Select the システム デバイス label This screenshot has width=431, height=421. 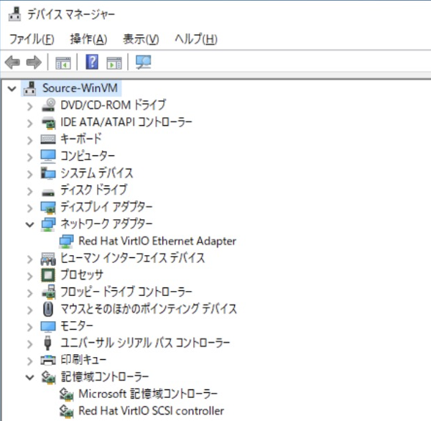pos(97,173)
